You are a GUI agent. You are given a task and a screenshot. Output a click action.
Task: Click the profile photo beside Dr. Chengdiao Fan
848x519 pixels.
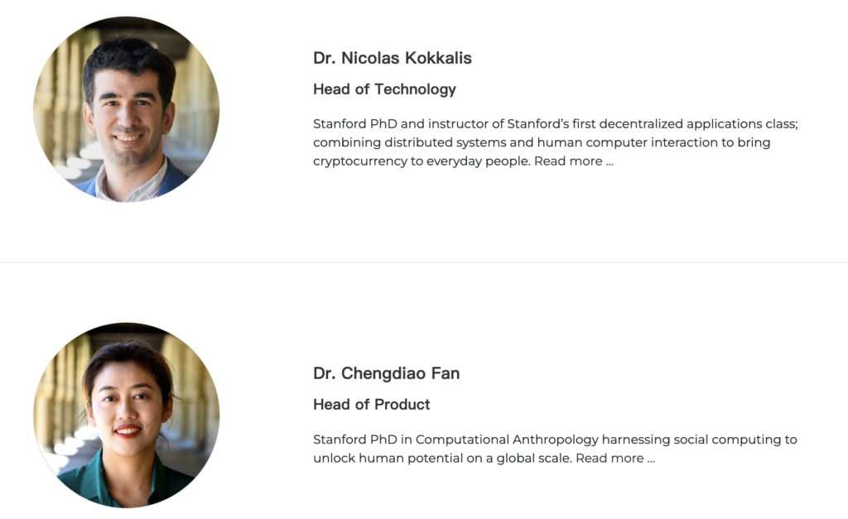tap(127, 415)
